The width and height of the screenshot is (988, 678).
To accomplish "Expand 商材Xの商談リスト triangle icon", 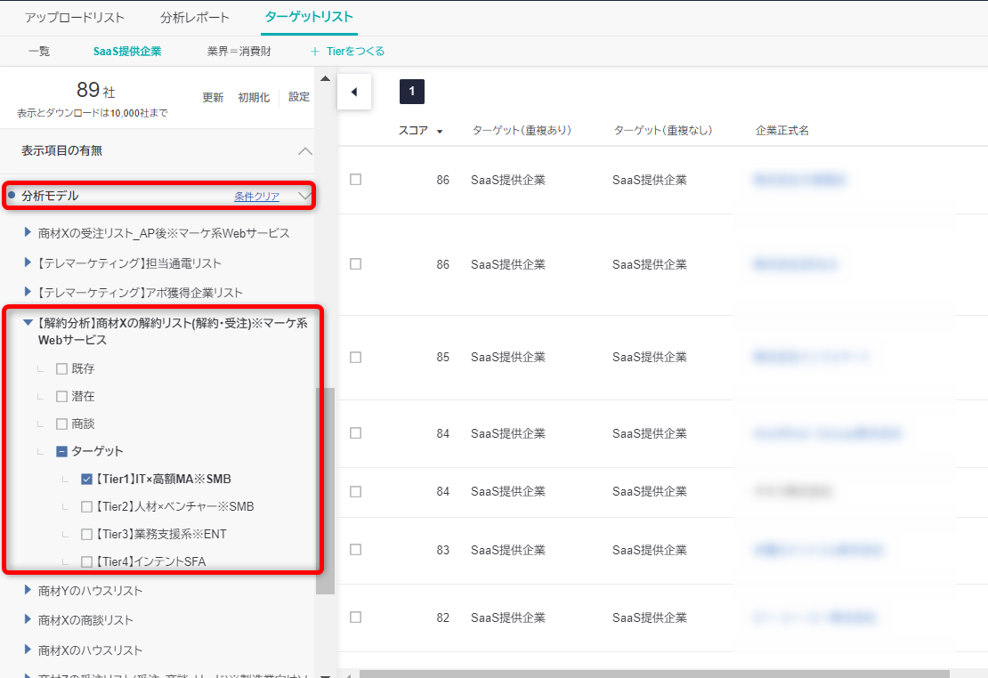I will coord(28,620).
